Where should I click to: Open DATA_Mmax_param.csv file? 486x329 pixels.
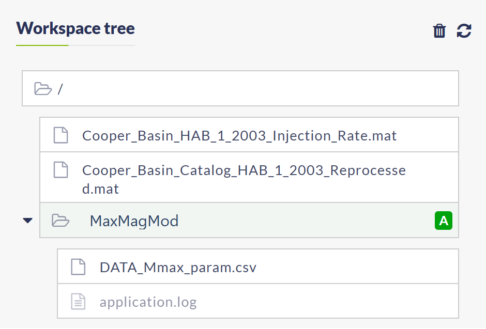[x=178, y=268]
